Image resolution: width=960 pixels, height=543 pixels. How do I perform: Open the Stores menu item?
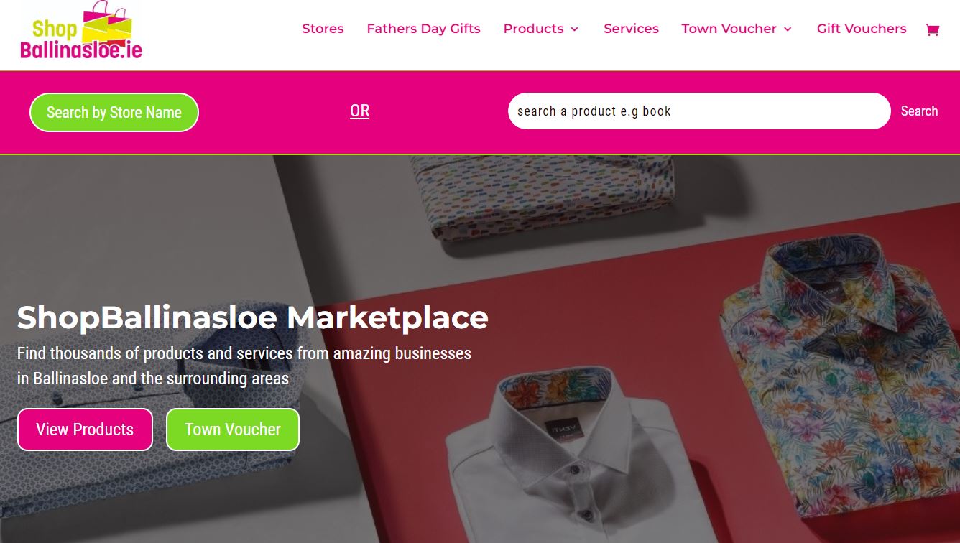pyautogui.click(x=323, y=29)
